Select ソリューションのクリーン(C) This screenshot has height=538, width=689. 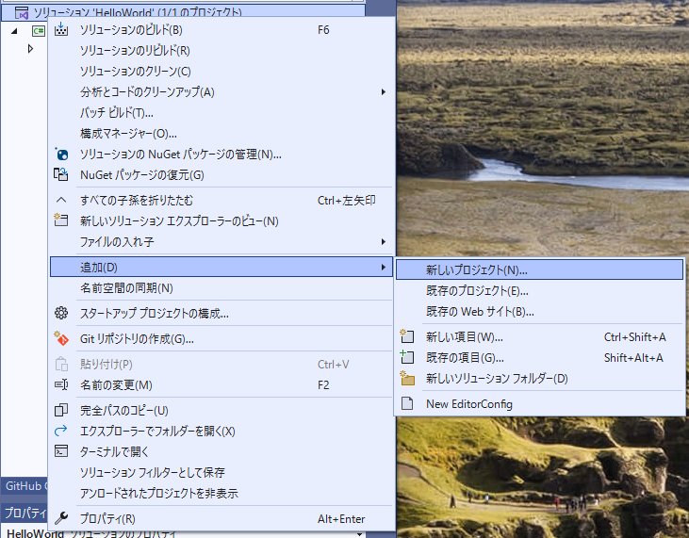point(221,72)
